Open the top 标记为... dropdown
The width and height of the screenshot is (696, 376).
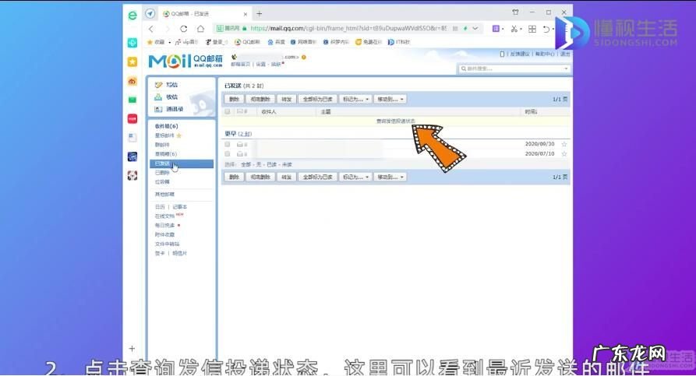click(x=355, y=100)
